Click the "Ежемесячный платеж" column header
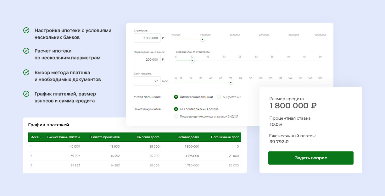The width and height of the screenshot is (385, 196). click(x=64, y=137)
